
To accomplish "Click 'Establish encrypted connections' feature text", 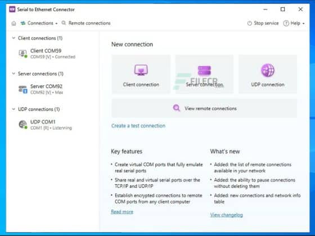I will tap(158, 198).
